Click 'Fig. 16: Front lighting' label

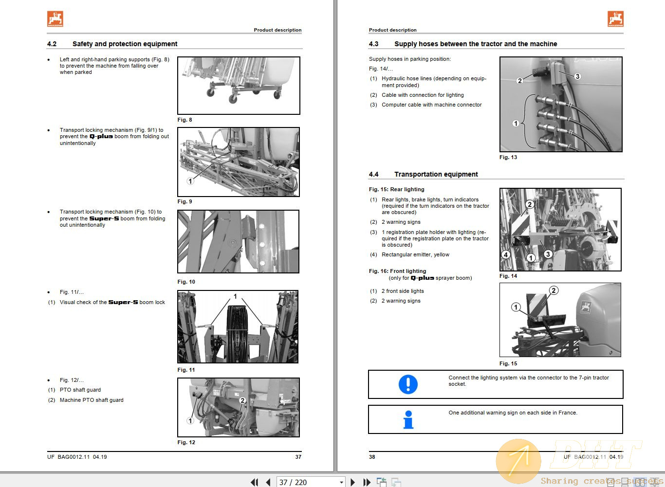(398, 271)
